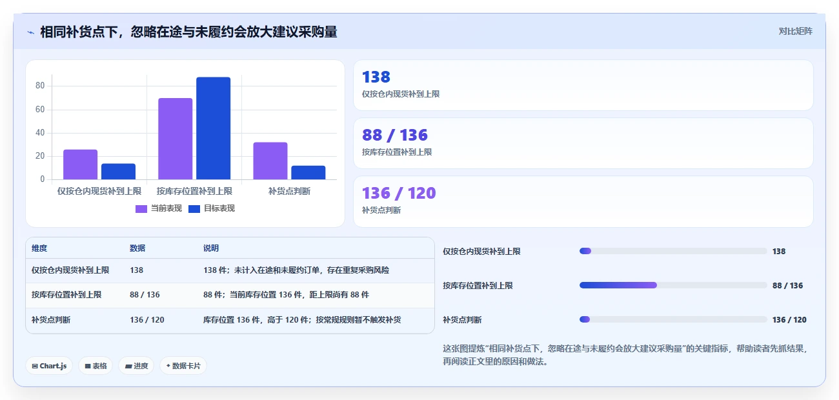Click the progress bar for 仅按仓内现货补到上限
The image size is (839, 400).
coord(673,251)
